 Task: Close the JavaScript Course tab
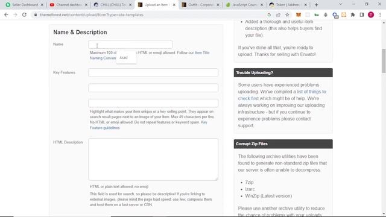coord(262,5)
